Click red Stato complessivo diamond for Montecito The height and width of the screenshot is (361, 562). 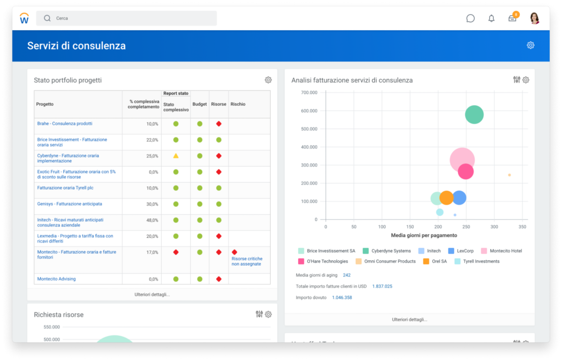176,252
